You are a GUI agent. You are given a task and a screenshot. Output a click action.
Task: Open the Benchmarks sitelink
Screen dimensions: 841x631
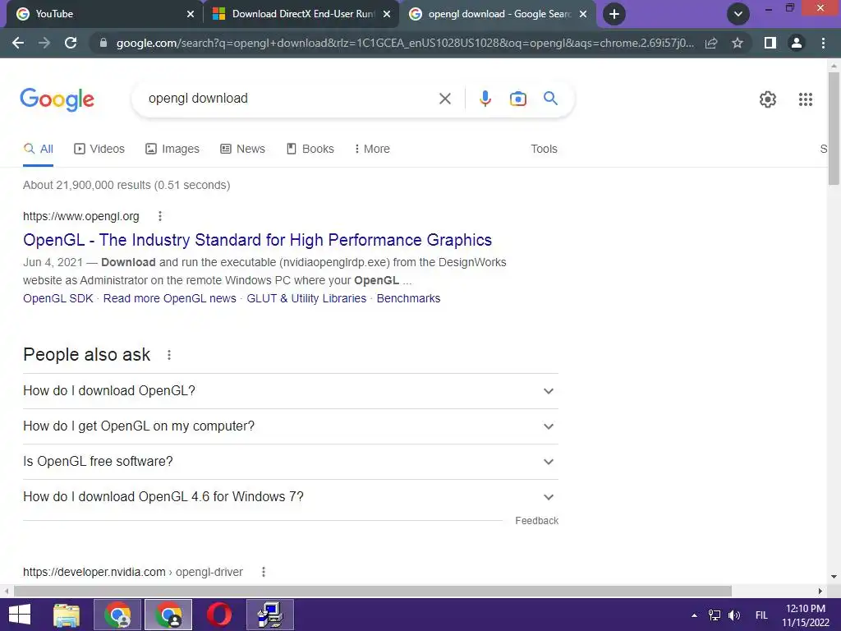(408, 298)
